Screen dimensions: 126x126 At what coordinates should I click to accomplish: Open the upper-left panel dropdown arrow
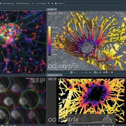point(46,9)
